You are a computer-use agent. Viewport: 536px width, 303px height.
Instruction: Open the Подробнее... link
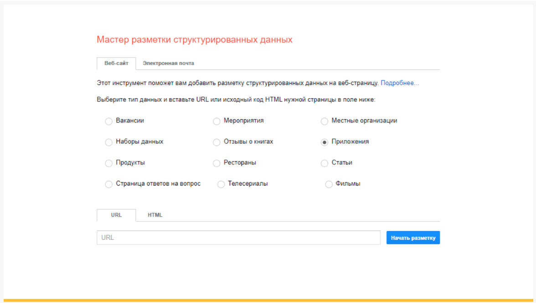coord(399,83)
